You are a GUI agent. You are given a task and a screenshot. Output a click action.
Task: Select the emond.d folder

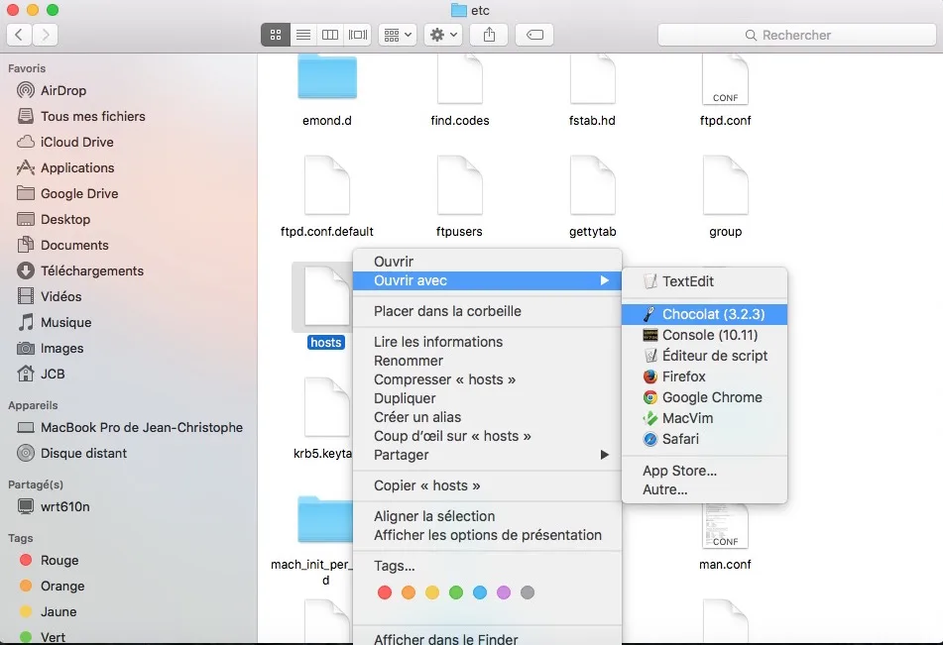[x=327, y=90]
